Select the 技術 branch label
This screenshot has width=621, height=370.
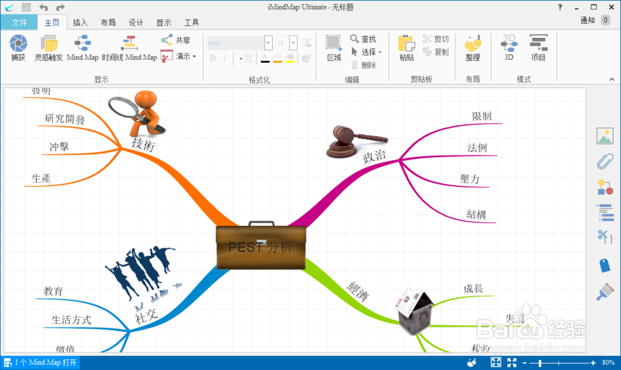point(143,145)
